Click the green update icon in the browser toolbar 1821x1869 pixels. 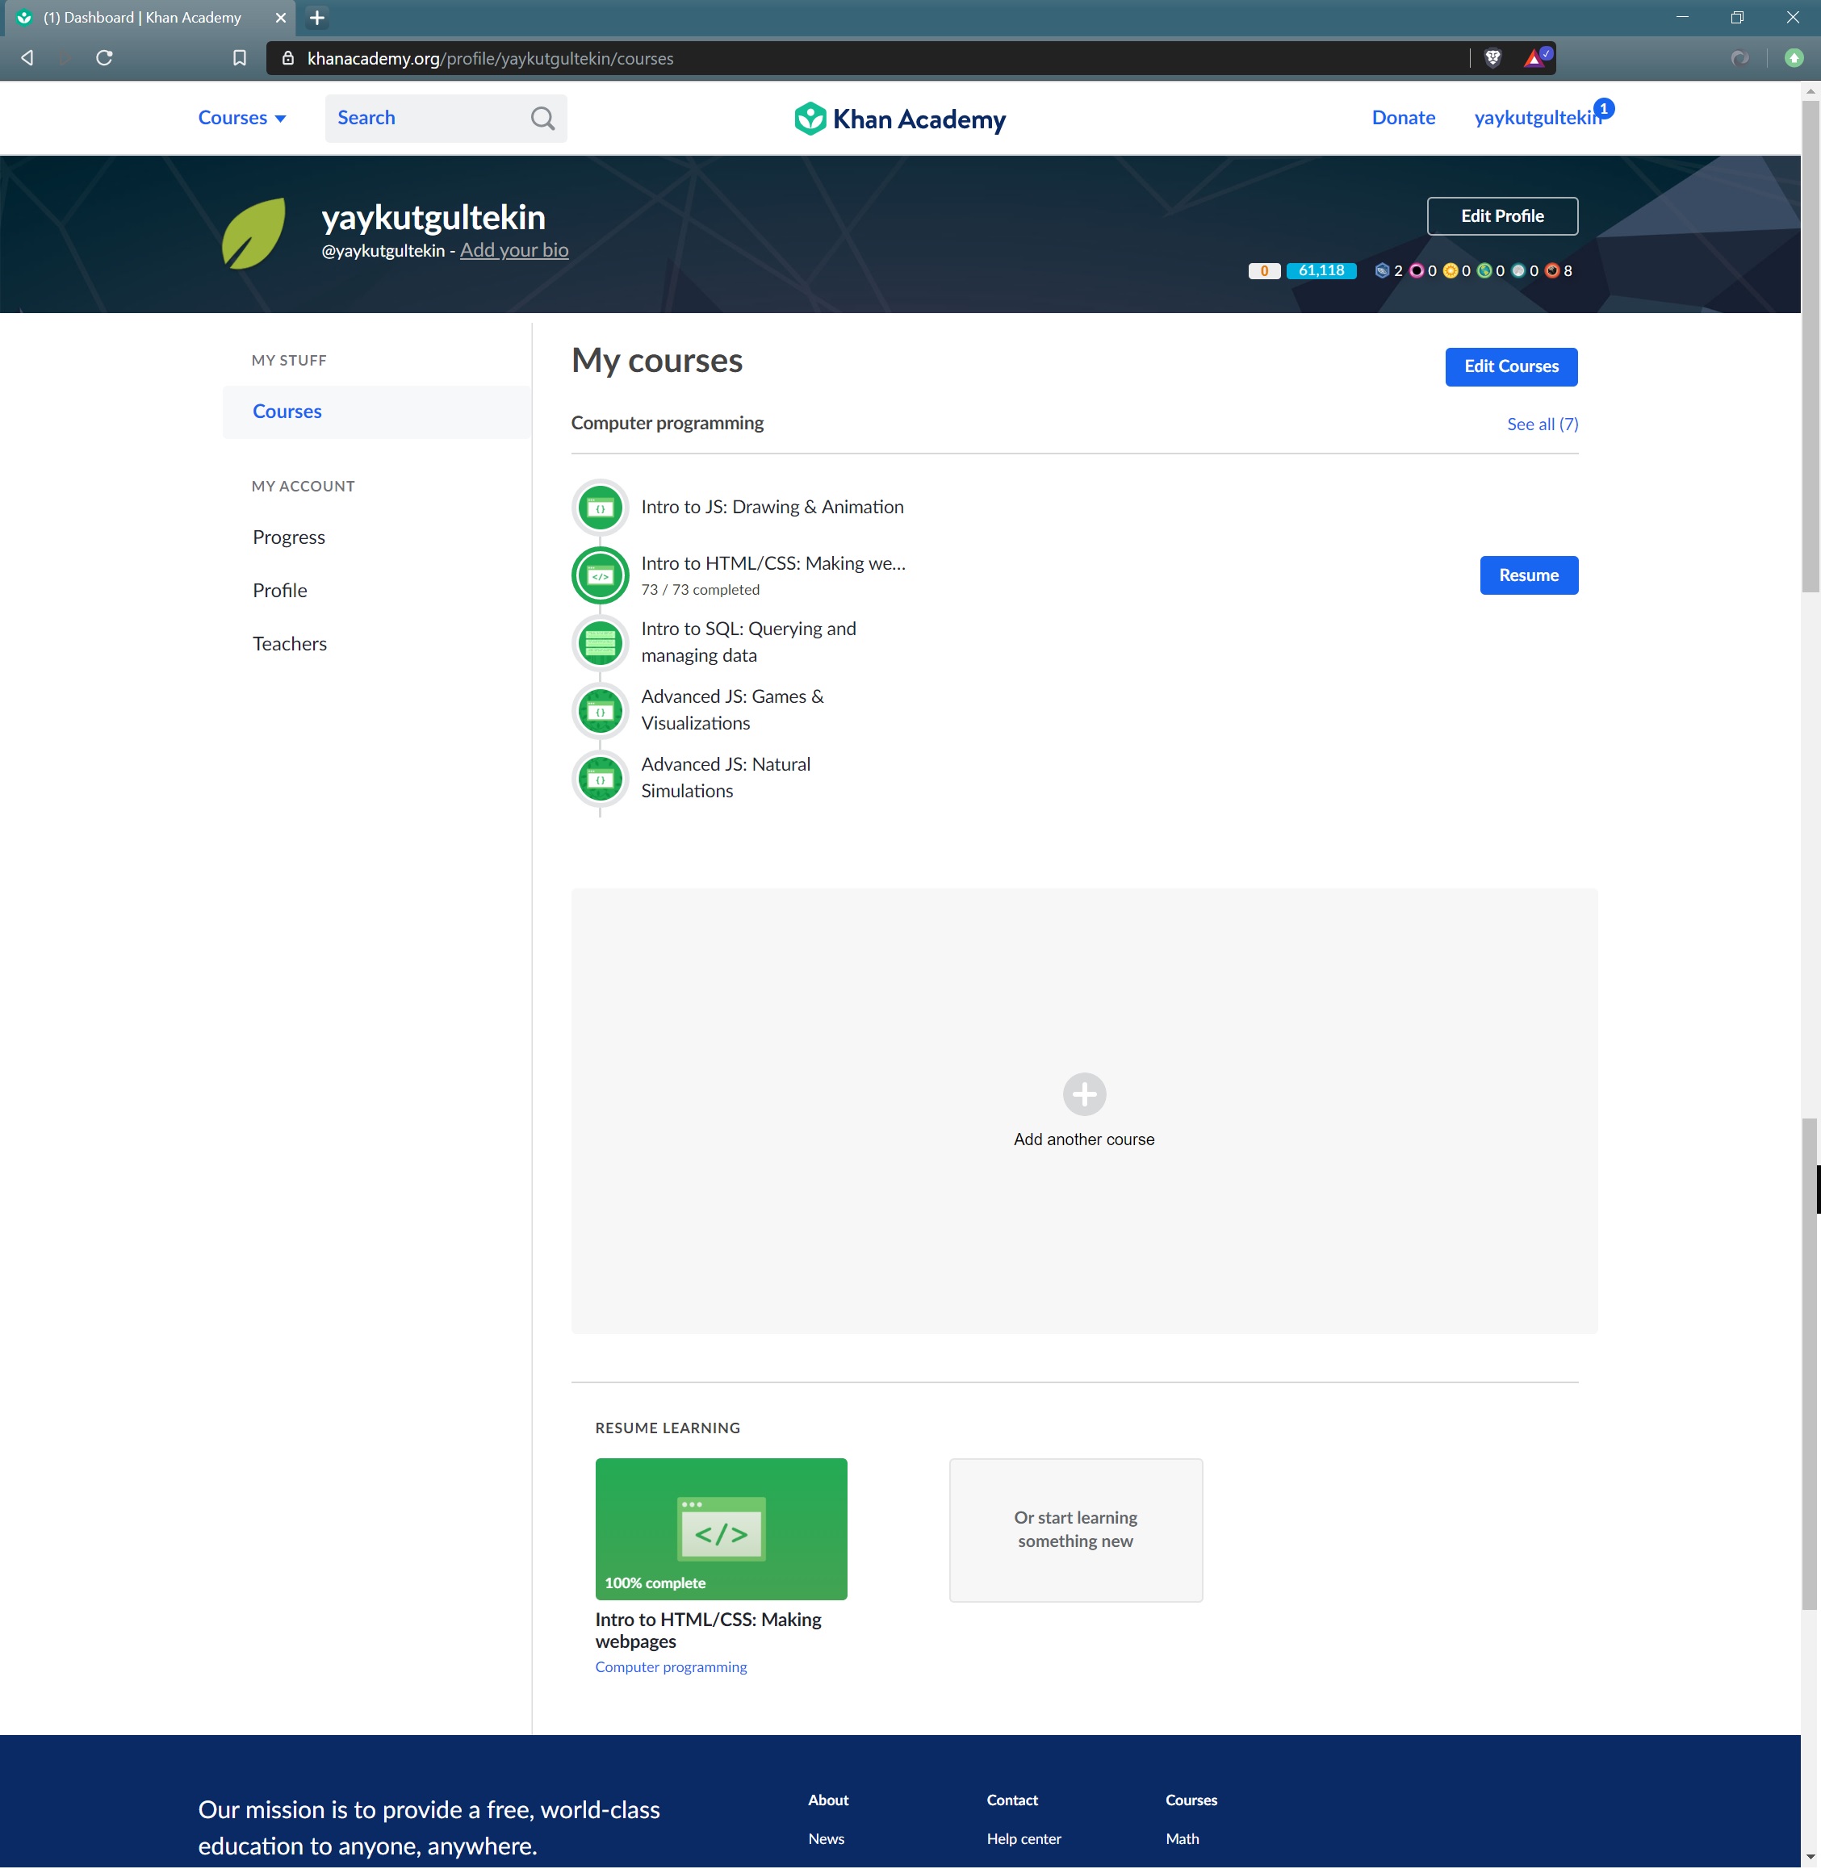[x=1794, y=58]
